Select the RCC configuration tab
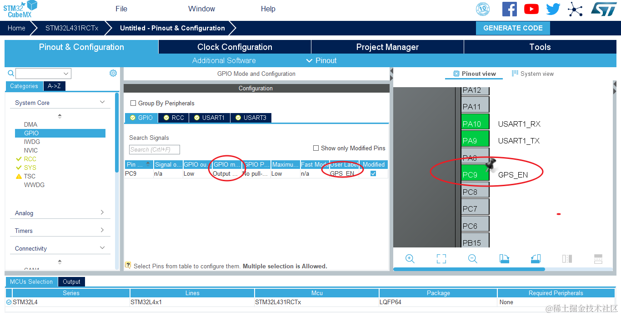The height and width of the screenshot is (316, 621). pos(174,118)
